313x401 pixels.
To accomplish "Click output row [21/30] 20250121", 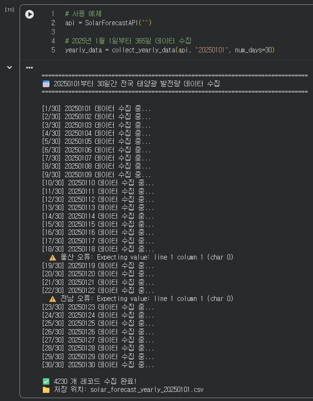I will point(98,282).
